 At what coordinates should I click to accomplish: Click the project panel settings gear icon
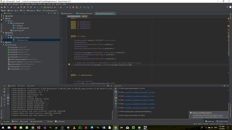point(55,13)
